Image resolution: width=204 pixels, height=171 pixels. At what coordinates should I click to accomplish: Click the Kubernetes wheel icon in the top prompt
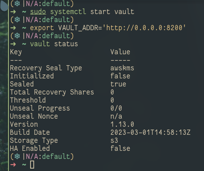click(17, 4)
